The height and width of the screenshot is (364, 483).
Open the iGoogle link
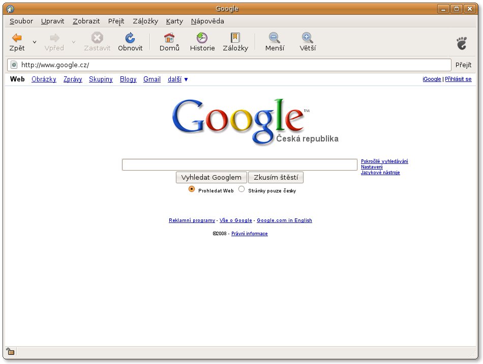click(x=432, y=79)
